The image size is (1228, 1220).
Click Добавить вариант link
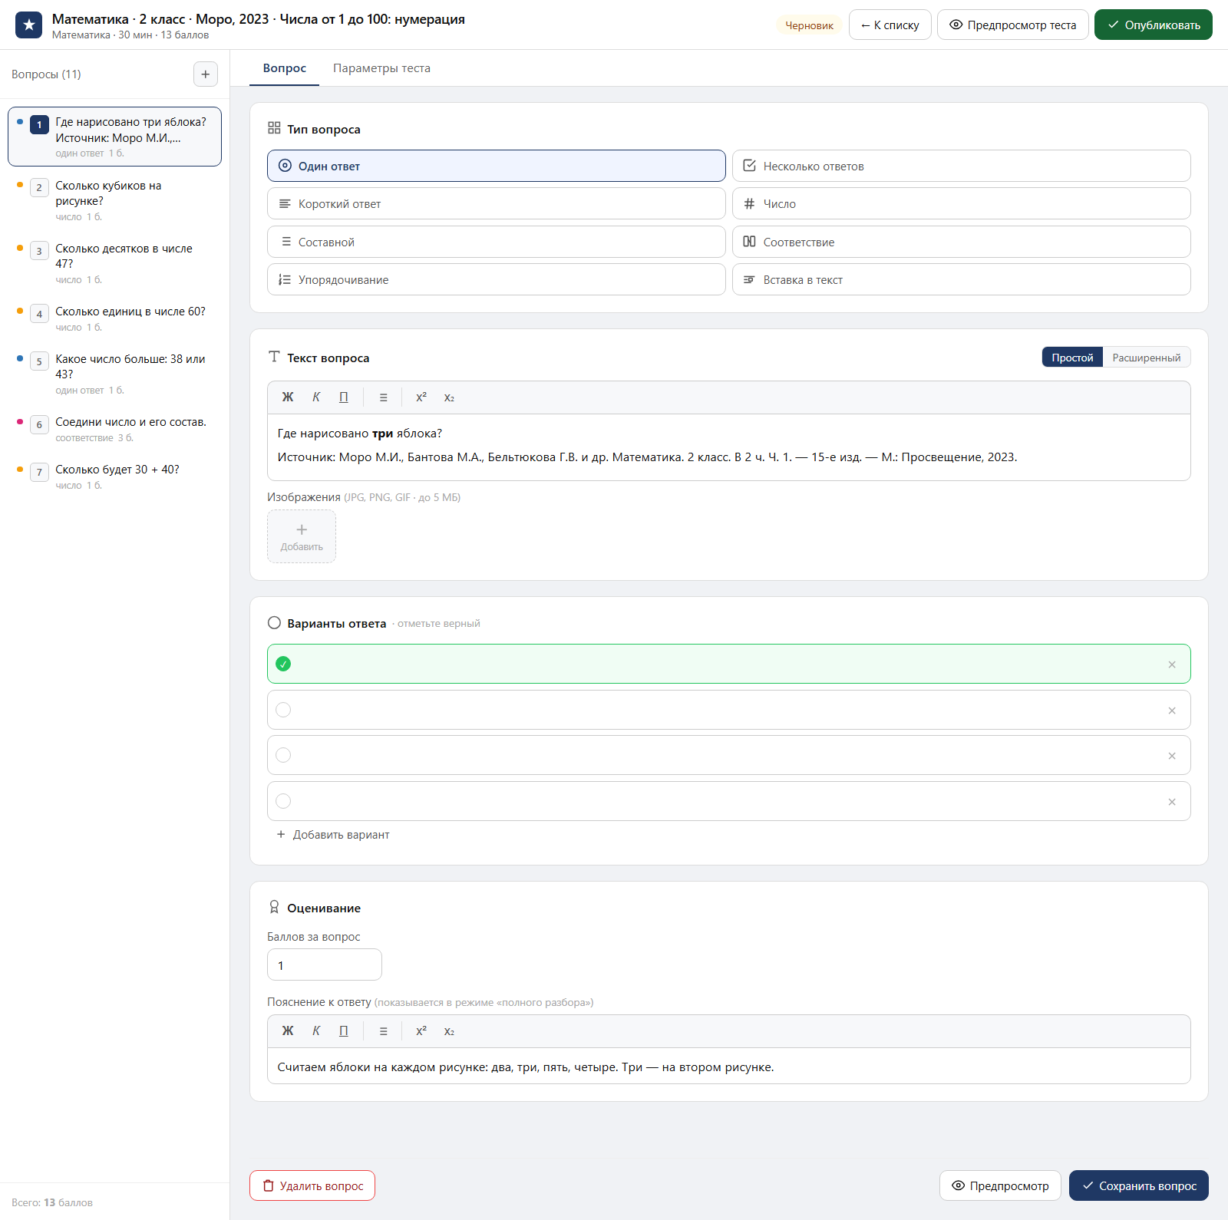(x=333, y=835)
